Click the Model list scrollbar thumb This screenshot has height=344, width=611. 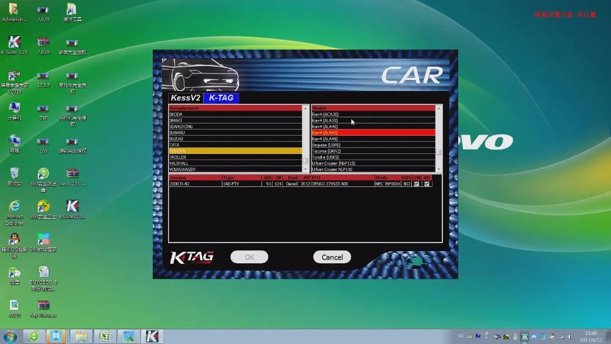point(439,152)
